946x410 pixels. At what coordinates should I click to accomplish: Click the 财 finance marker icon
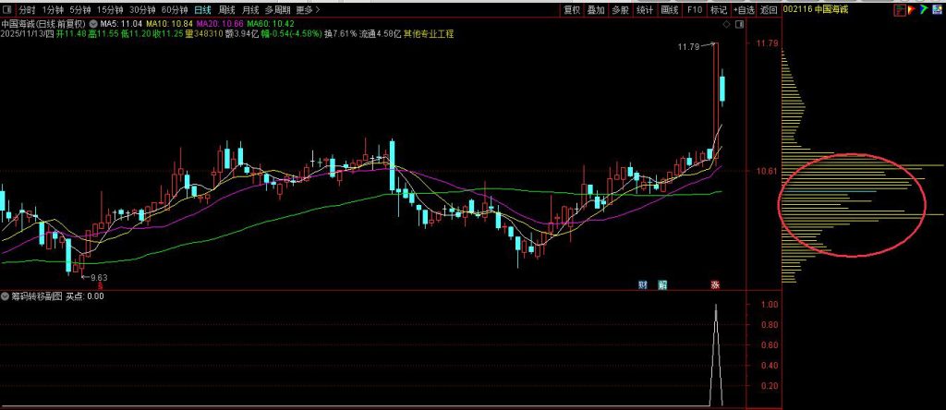tap(643, 284)
